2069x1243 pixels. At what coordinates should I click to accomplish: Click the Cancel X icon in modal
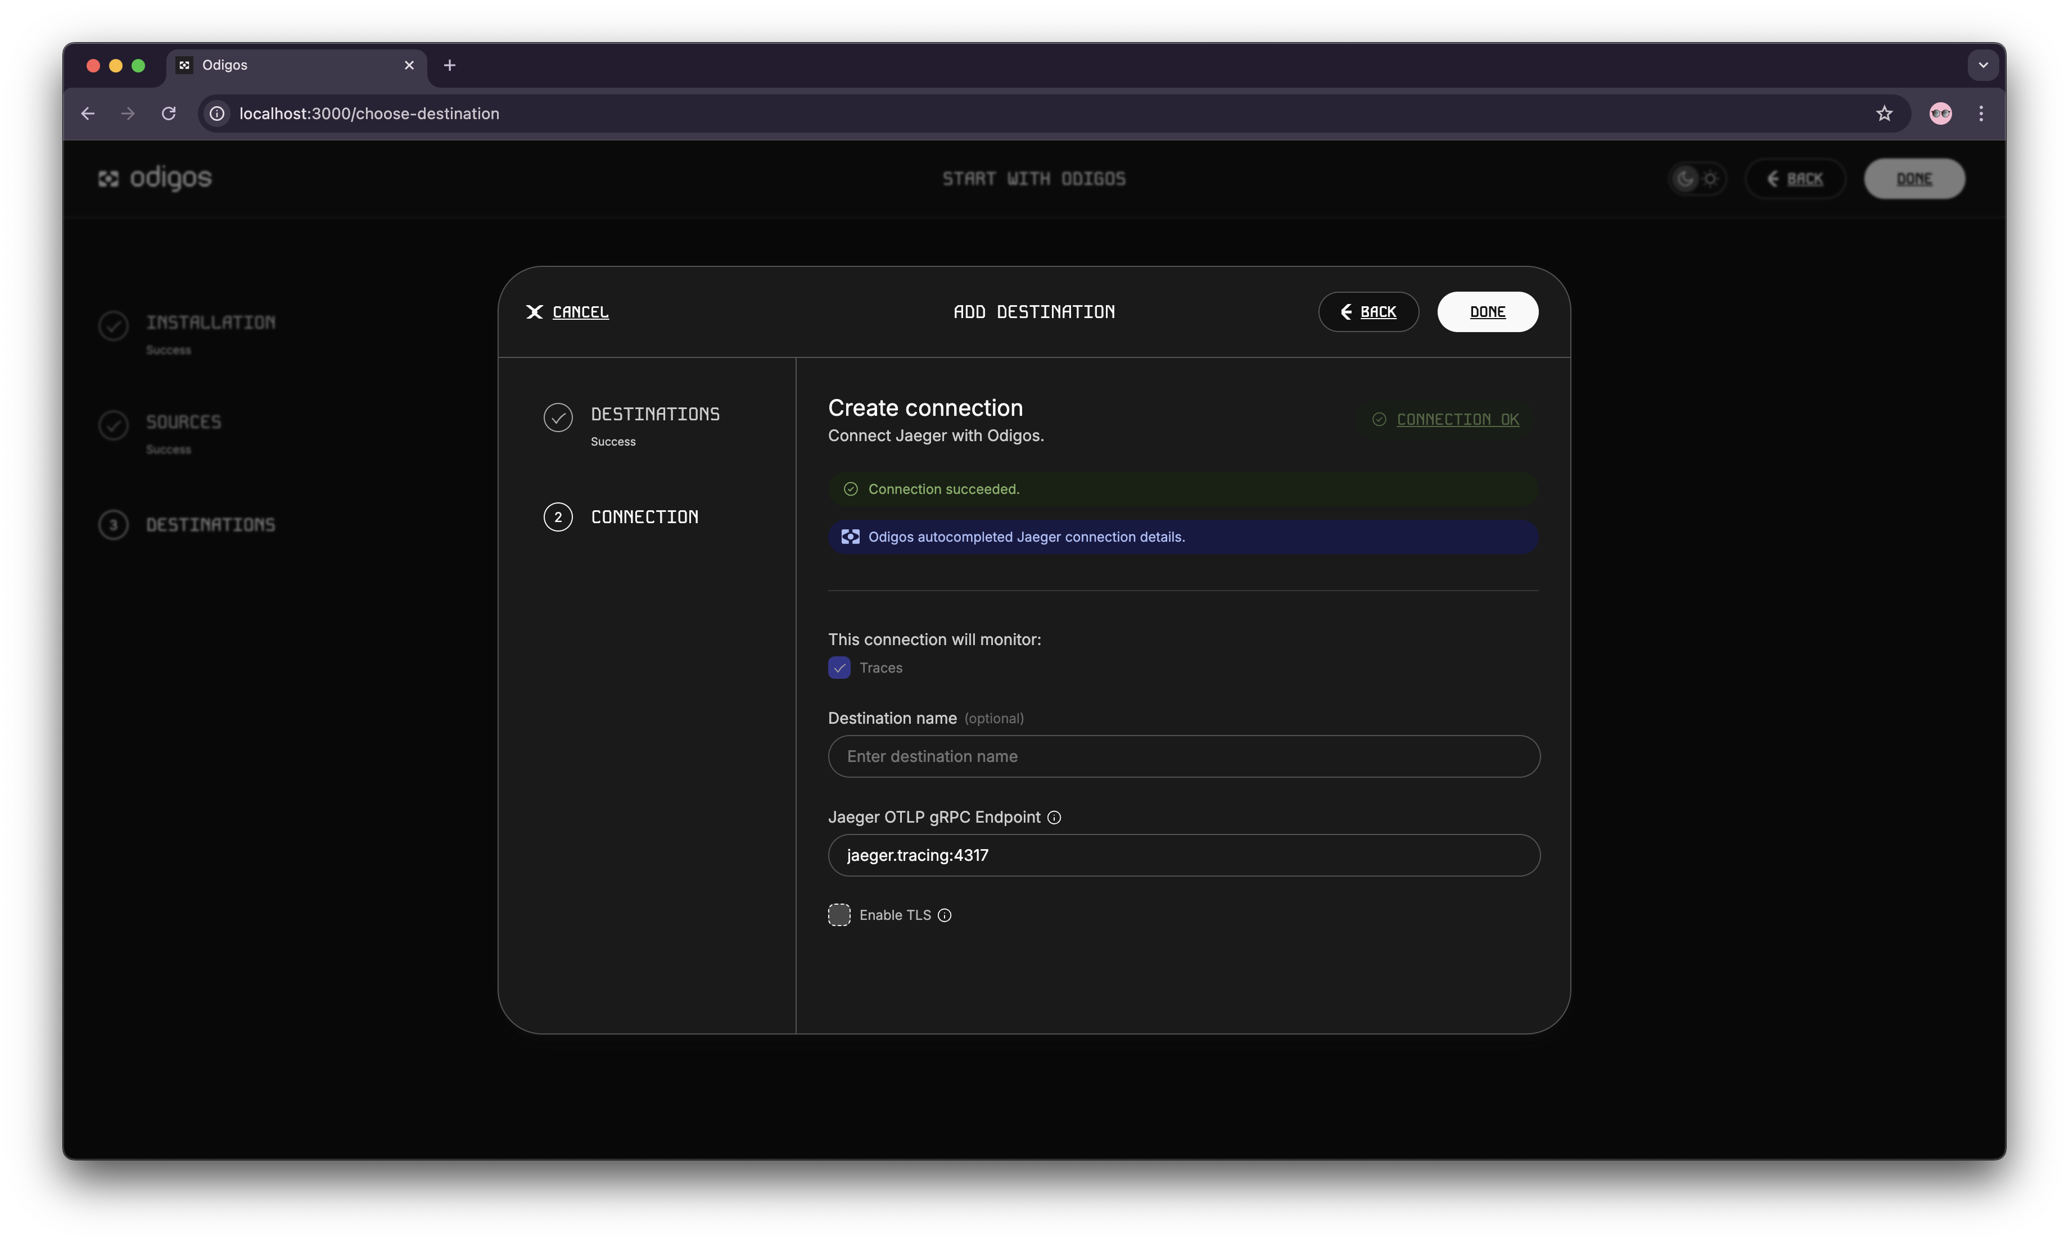click(x=534, y=311)
